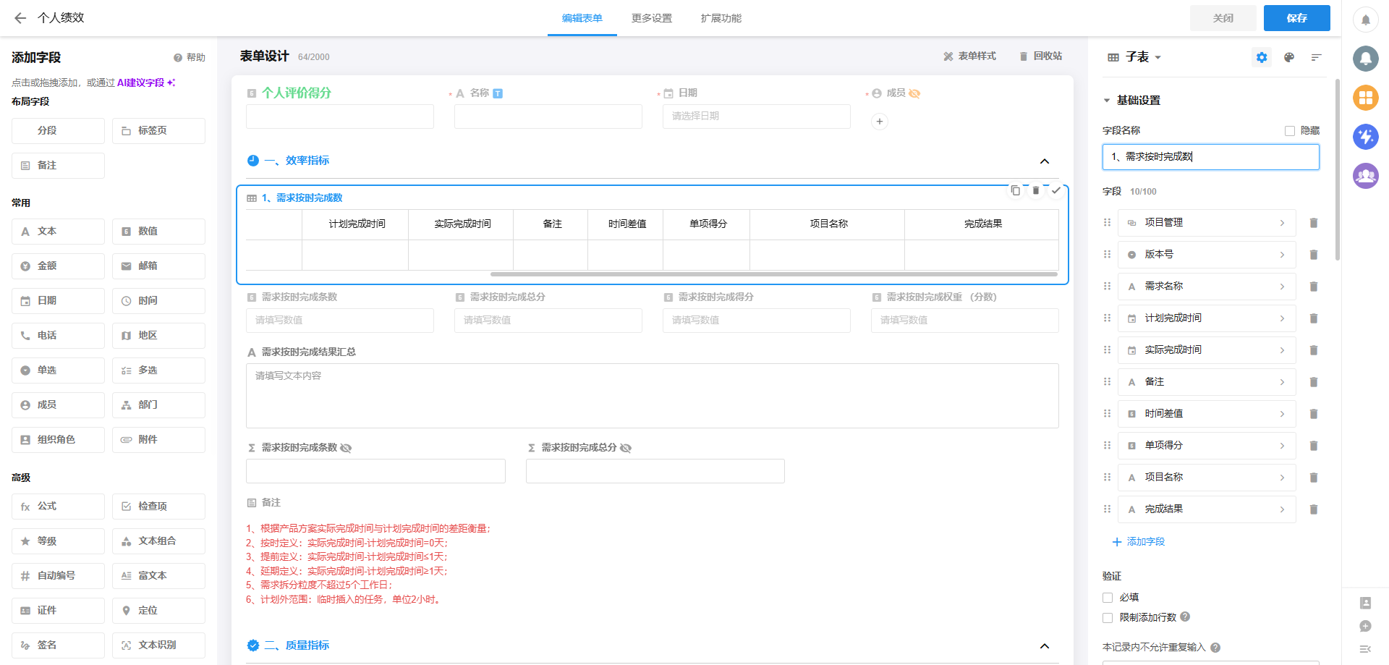Click the orange grid app icon
Screen dimensions: 1389x665
click(x=1365, y=97)
